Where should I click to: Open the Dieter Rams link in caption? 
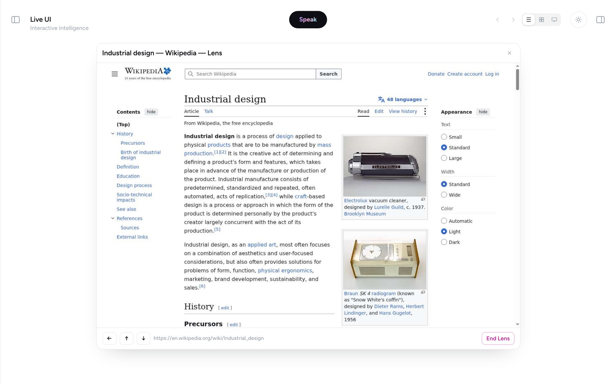point(388,306)
